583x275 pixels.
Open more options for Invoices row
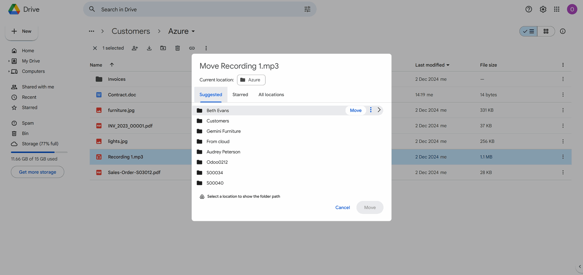click(563, 79)
